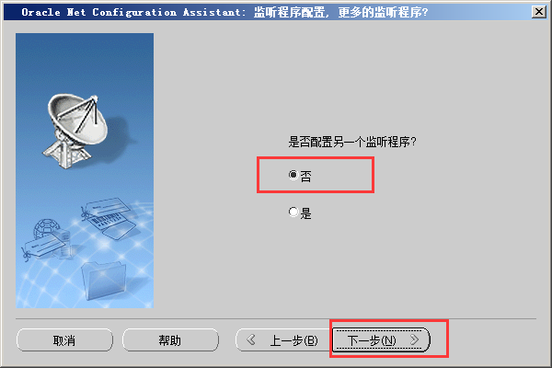This screenshot has height=368, width=552.
Task: Click the globe graphic in the side banner
Action: tap(44, 229)
